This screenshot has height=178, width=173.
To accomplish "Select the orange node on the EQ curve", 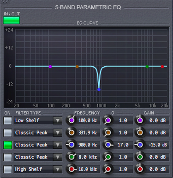I will [x=77, y=67].
